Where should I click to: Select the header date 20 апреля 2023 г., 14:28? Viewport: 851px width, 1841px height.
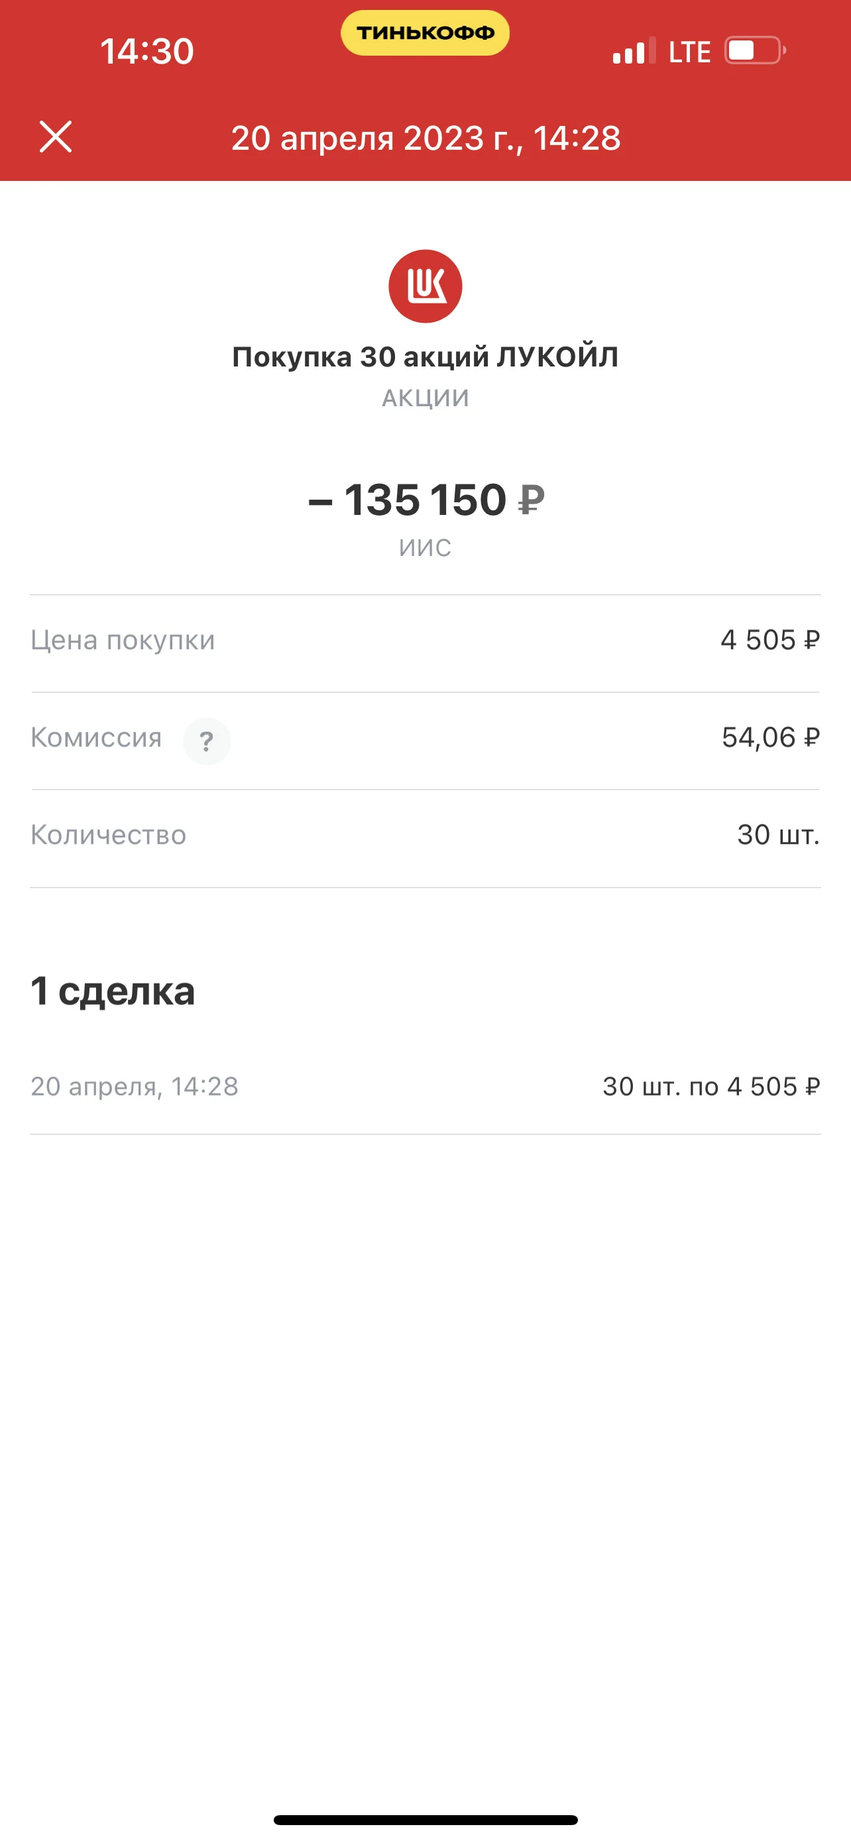coord(426,138)
